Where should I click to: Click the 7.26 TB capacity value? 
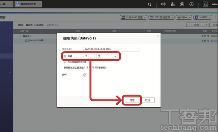[x=206, y=36]
